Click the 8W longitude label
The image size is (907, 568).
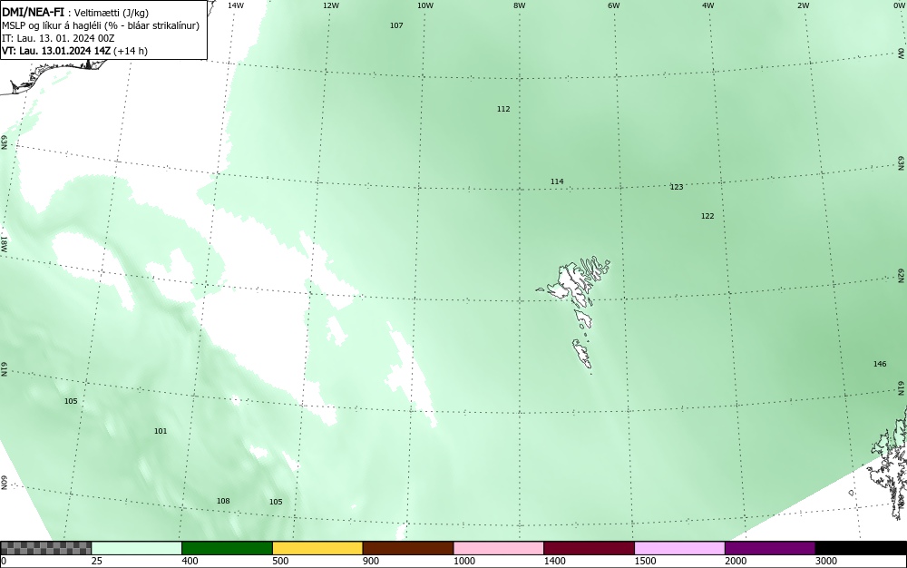coord(520,5)
